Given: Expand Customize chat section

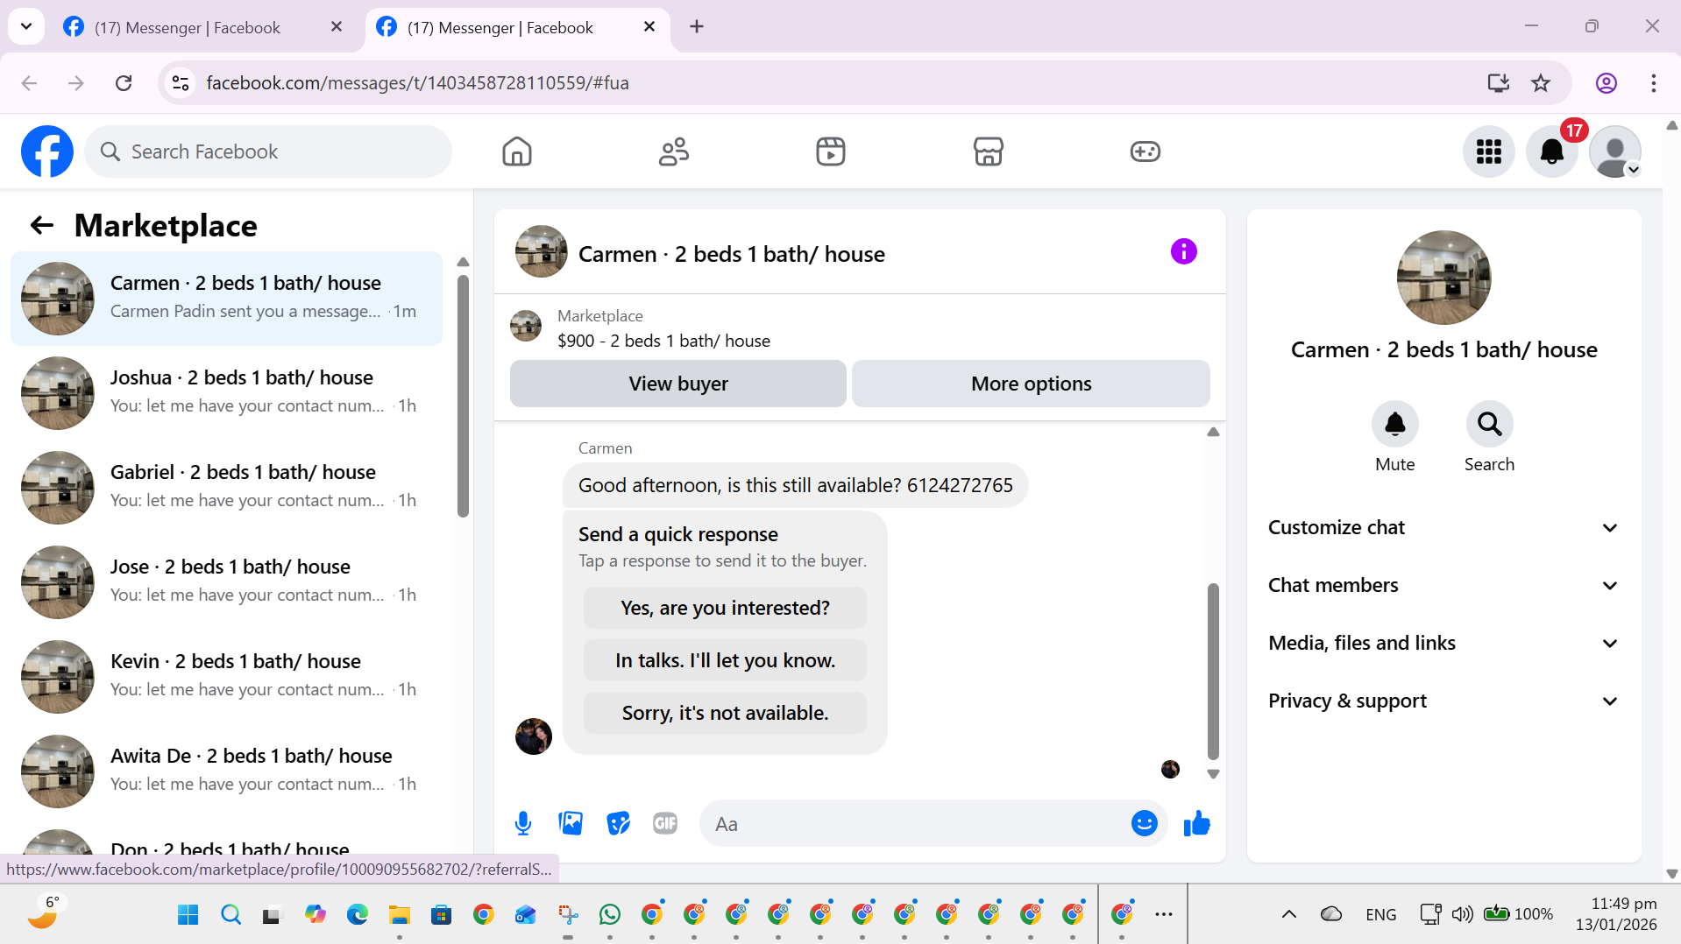Looking at the screenshot, I should (1443, 527).
